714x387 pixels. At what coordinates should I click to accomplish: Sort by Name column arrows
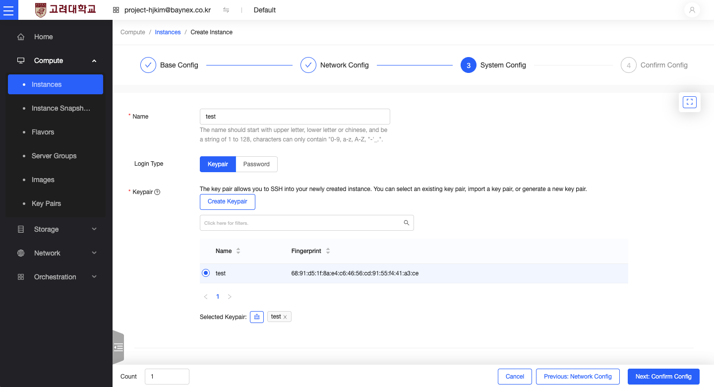coord(238,251)
